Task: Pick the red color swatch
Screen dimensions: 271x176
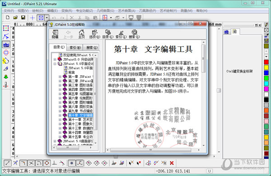Action: (x=266, y=62)
